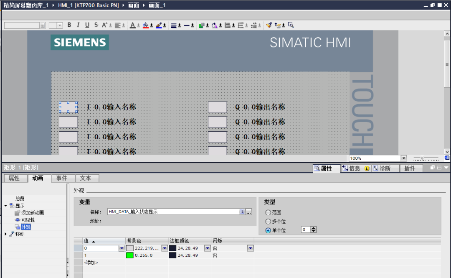Click the align objects icon
Image resolution: width=451 pixels, height=278 pixels.
coord(228,26)
